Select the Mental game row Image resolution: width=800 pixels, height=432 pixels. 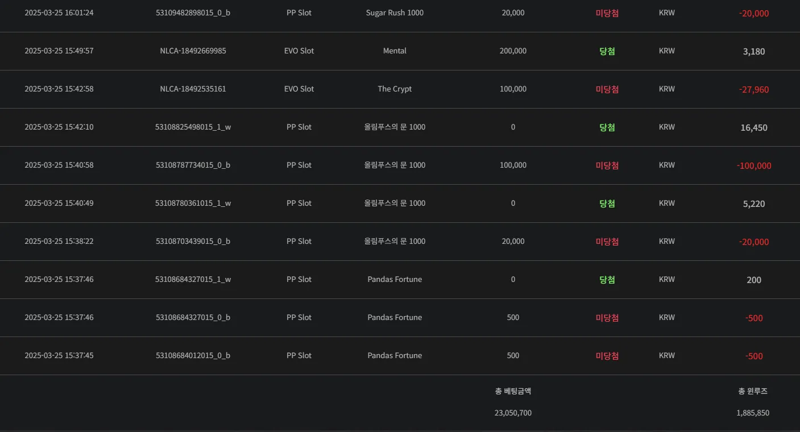pos(400,51)
